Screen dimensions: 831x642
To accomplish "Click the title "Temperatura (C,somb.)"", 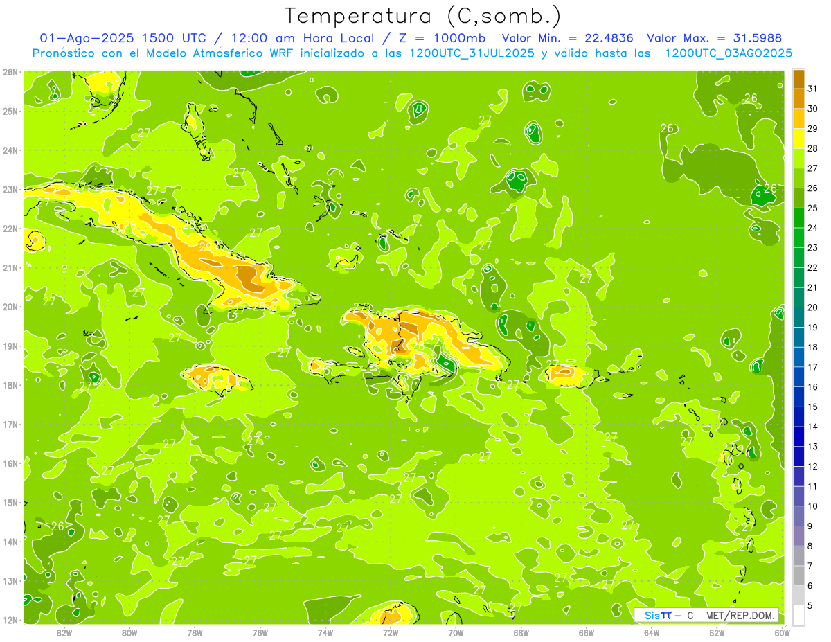I will [422, 16].
